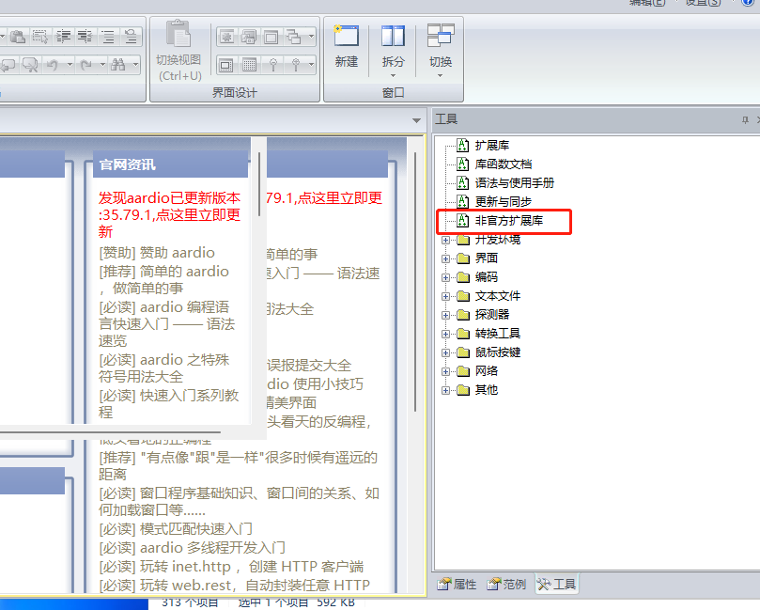Expand the 编码 folder node

(x=445, y=277)
